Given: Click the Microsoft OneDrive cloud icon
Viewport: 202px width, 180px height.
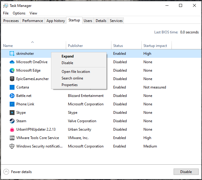Looking at the screenshot, I should tap(12, 62).
